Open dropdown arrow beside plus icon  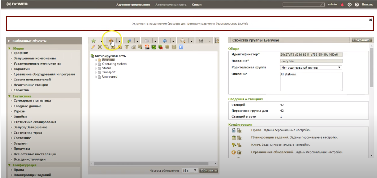(x=119, y=41)
